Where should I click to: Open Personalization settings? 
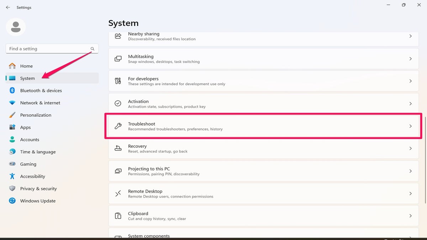tap(52, 115)
